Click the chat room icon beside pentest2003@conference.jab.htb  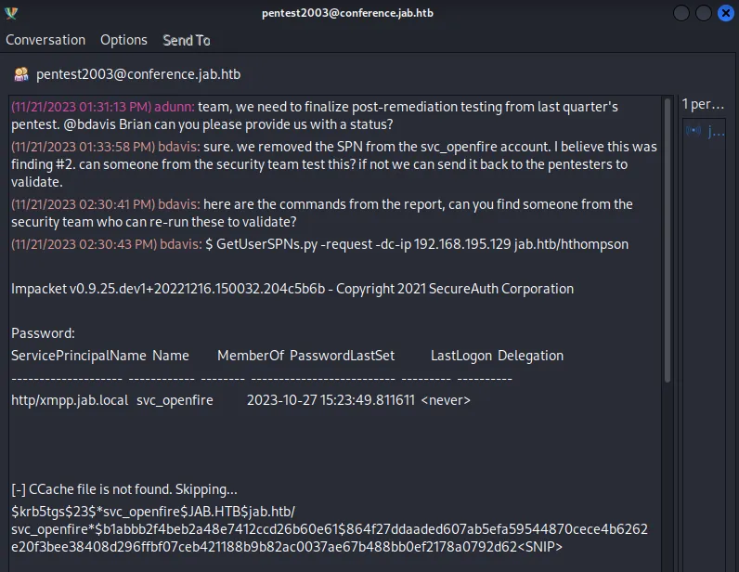pyautogui.click(x=21, y=74)
